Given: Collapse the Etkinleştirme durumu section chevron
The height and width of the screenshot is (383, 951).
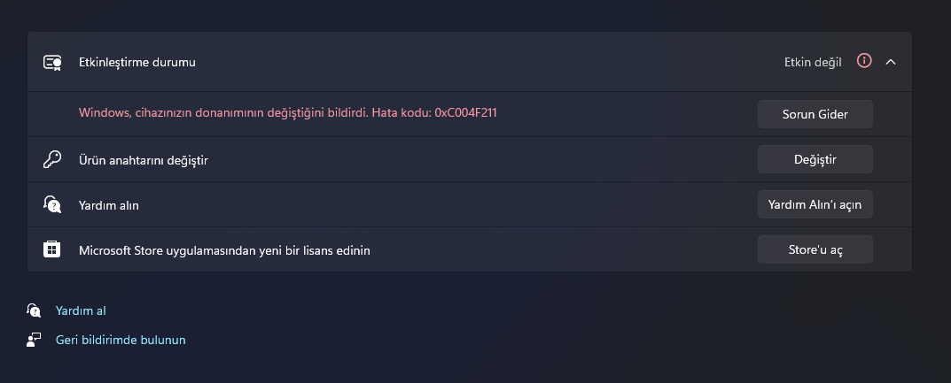Looking at the screenshot, I should pos(892,62).
